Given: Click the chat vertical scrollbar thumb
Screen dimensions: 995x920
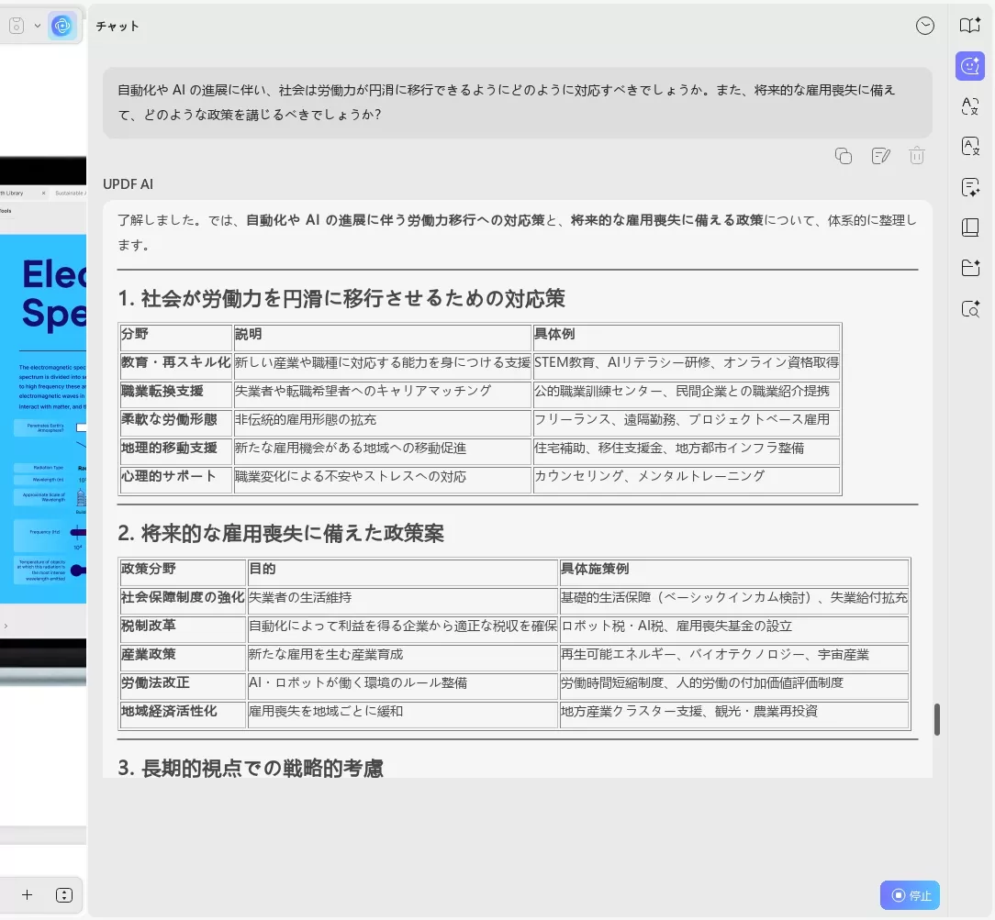Looking at the screenshot, I should [936, 719].
